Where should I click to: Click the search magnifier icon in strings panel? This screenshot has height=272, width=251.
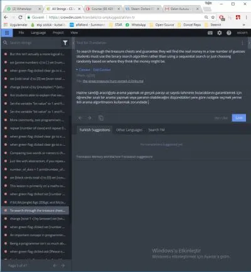(x=5, y=43)
